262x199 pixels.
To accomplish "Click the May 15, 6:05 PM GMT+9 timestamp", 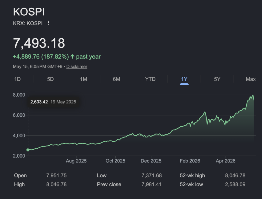I will [38, 67].
